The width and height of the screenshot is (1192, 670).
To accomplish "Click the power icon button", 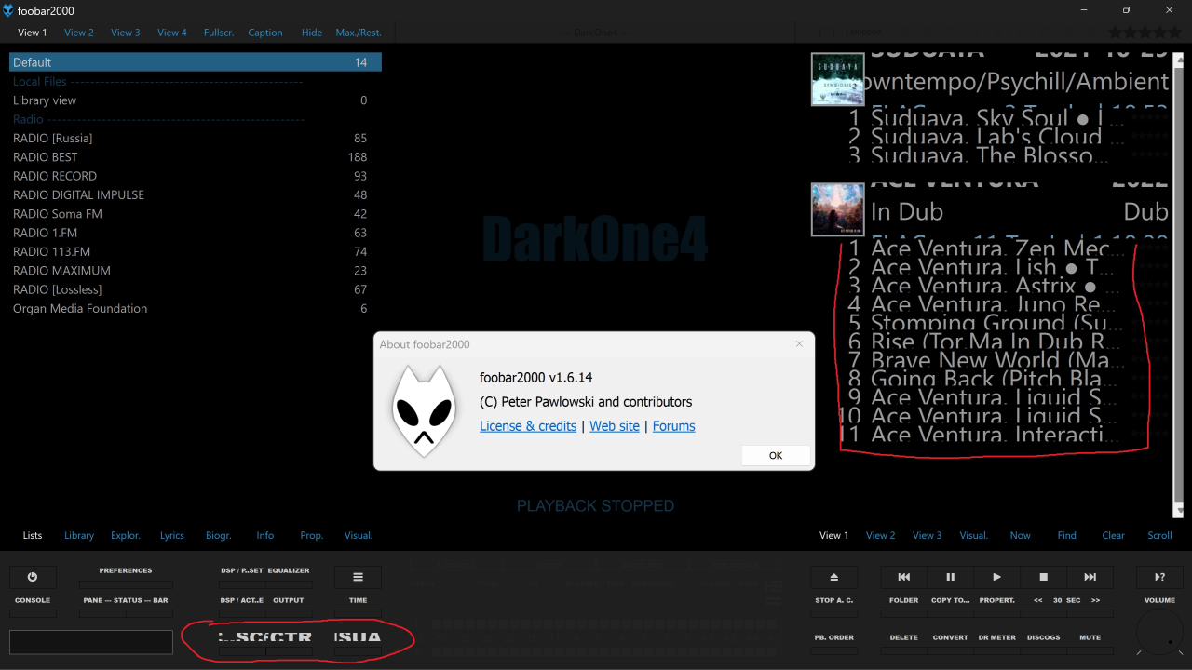I will pyautogui.click(x=33, y=577).
